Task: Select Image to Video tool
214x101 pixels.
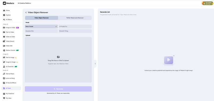Action: tap(11, 28)
